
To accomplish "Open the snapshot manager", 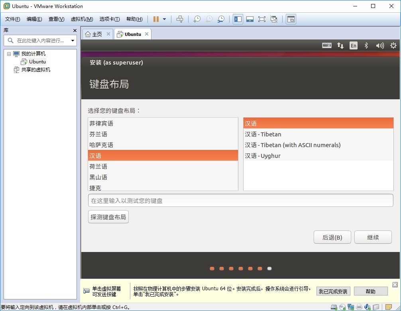I will pyautogui.click(x=221, y=19).
